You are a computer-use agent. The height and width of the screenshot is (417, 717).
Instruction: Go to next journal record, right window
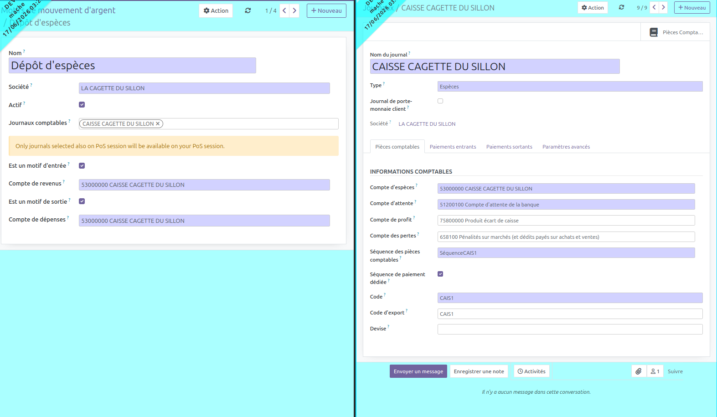[x=663, y=7]
